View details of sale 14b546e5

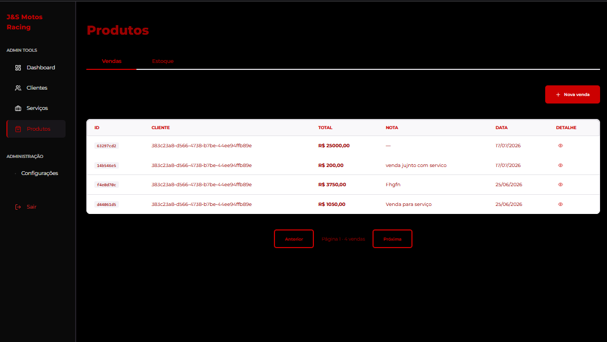coord(560,165)
